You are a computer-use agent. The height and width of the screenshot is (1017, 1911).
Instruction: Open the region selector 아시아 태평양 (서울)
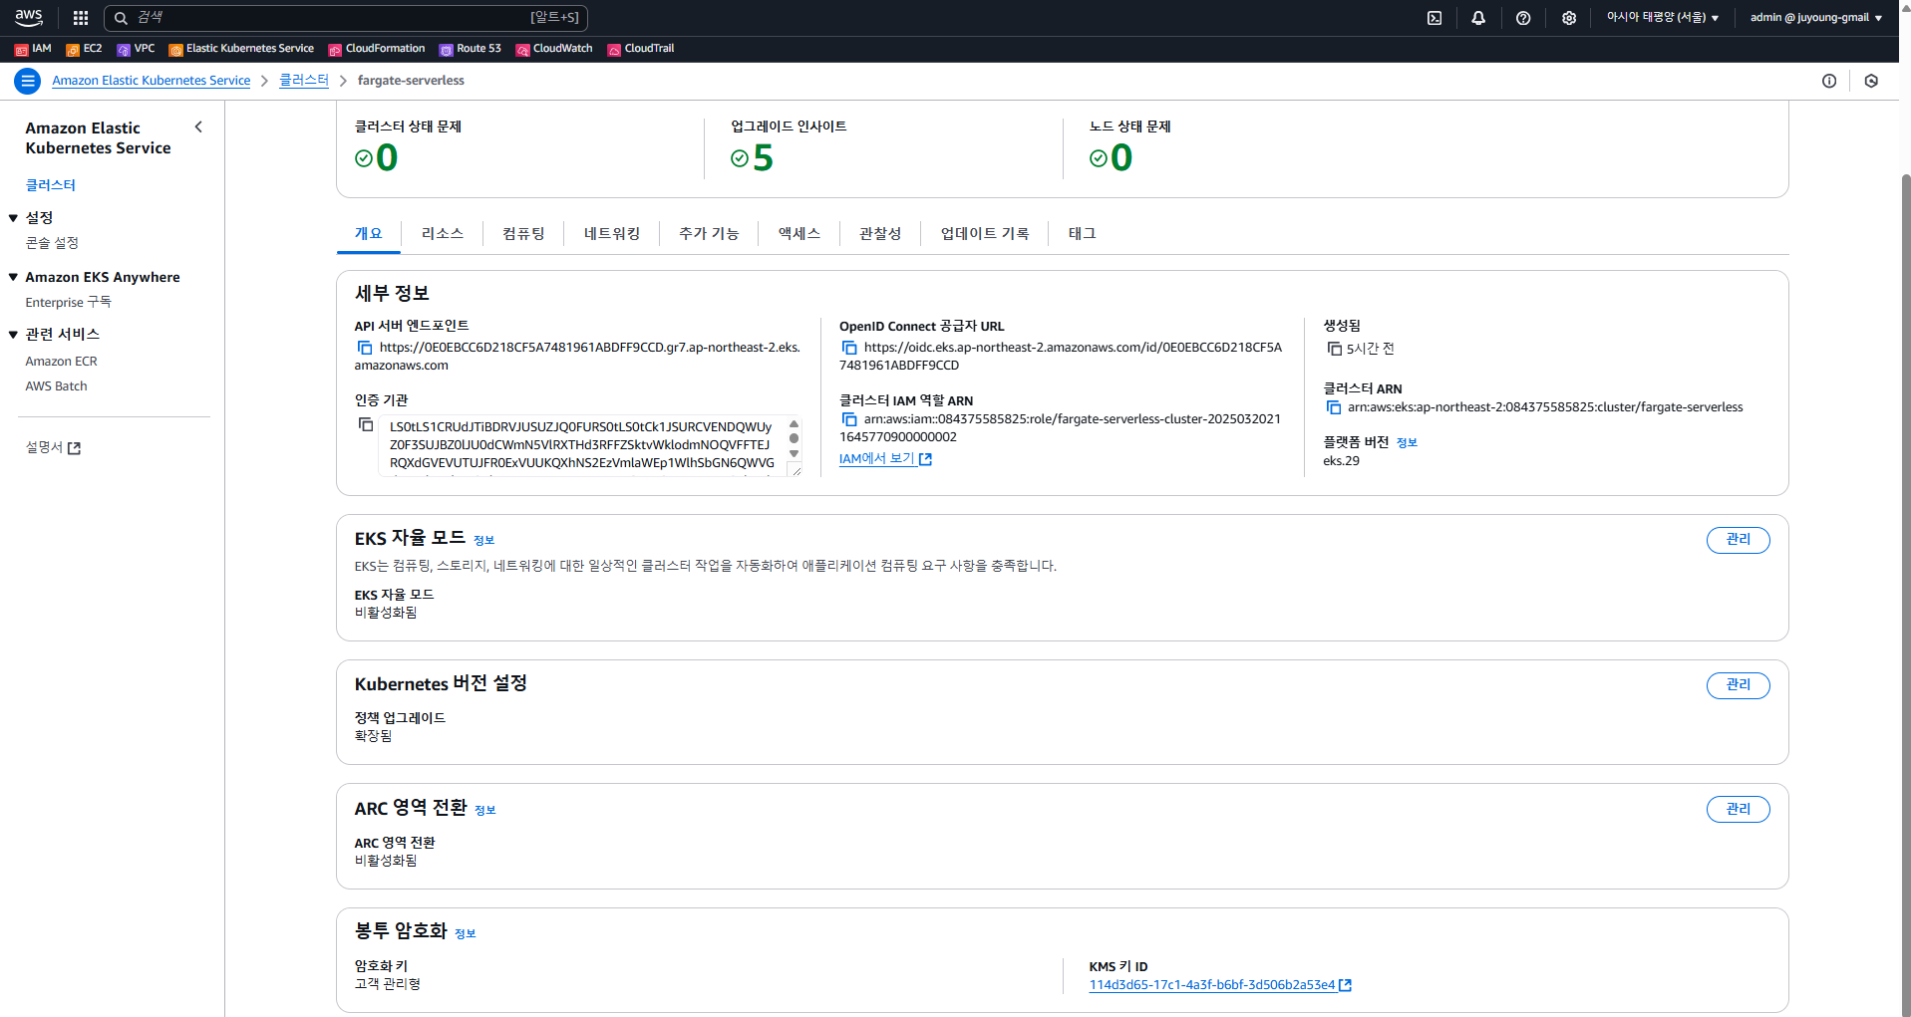(1663, 18)
